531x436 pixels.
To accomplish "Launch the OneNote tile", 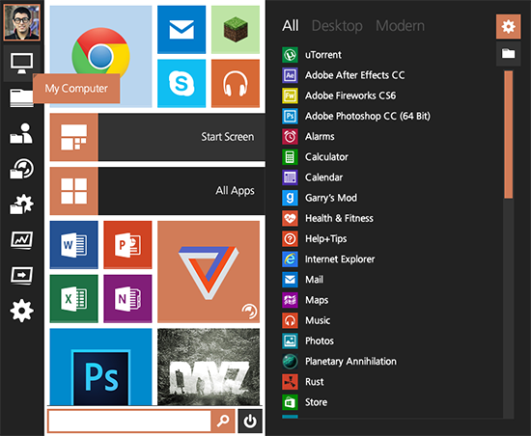I will click(127, 298).
